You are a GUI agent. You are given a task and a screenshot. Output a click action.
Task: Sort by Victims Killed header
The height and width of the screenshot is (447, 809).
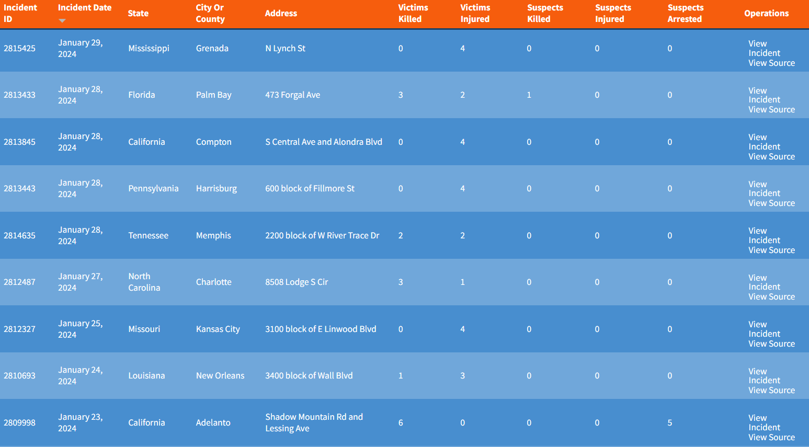point(413,13)
